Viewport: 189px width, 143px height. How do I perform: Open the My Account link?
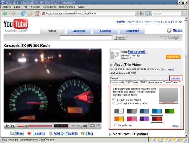[134, 22]
